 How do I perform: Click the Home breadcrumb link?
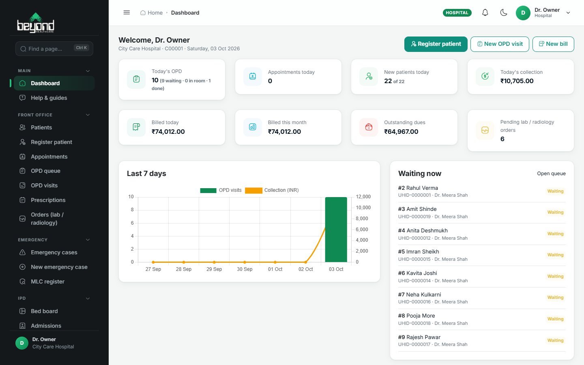pos(151,13)
